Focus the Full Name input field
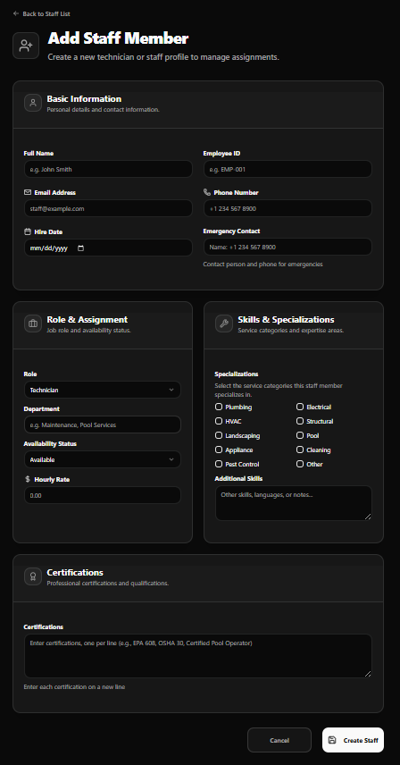The height and width of the screenshot is (765, 400). tap(108, 169)
